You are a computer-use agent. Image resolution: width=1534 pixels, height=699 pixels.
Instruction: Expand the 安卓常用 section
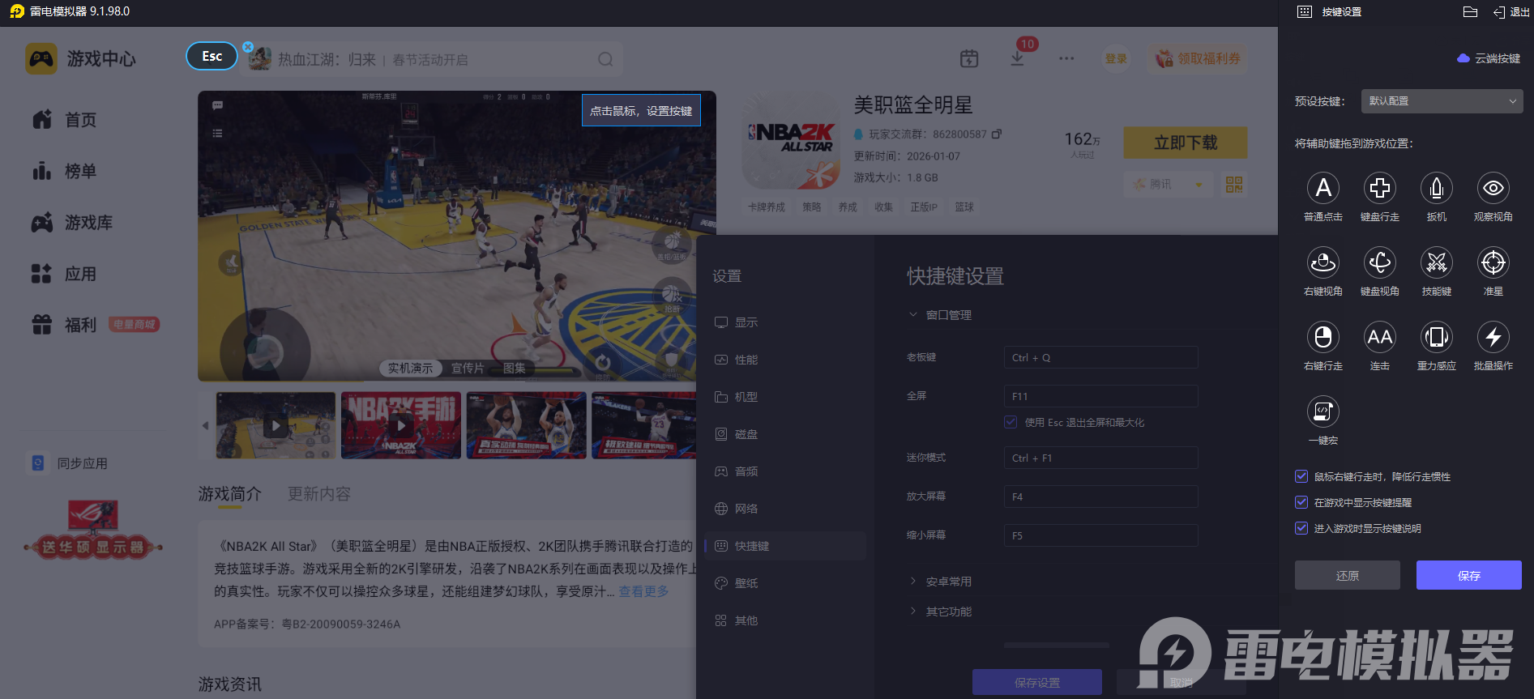948,582
